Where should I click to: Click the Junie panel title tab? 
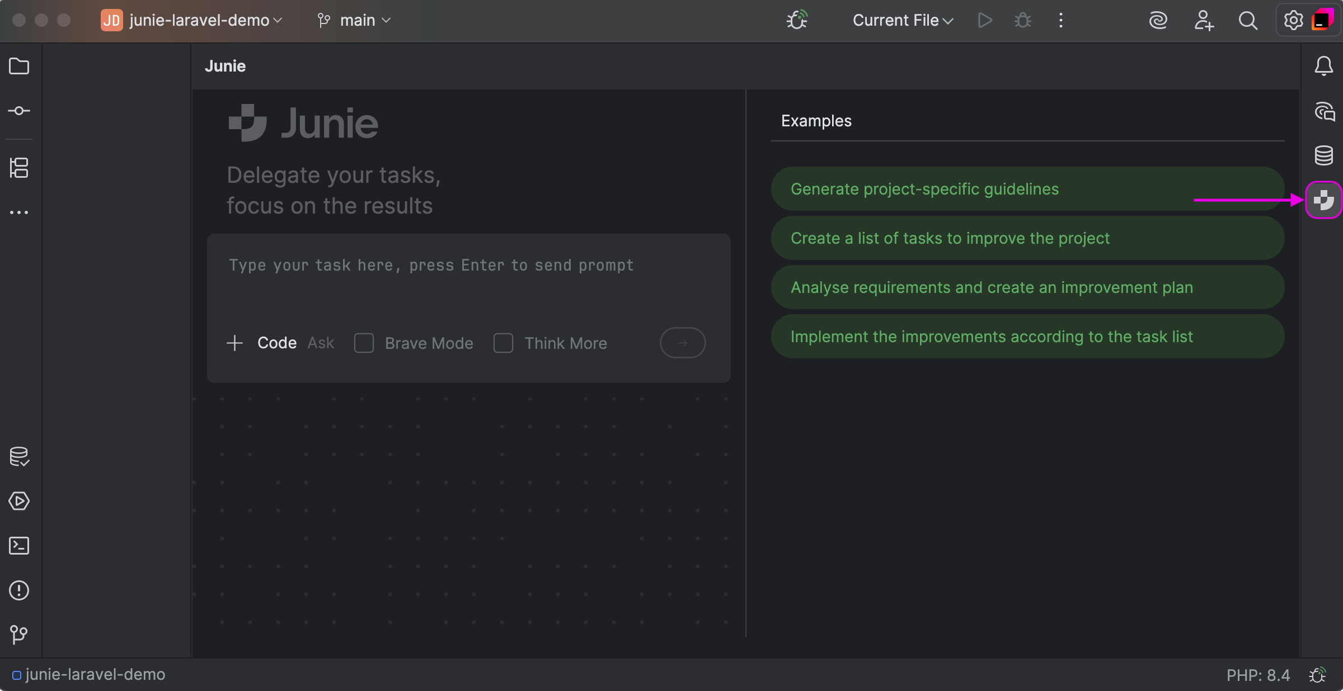tap(225, 66)
